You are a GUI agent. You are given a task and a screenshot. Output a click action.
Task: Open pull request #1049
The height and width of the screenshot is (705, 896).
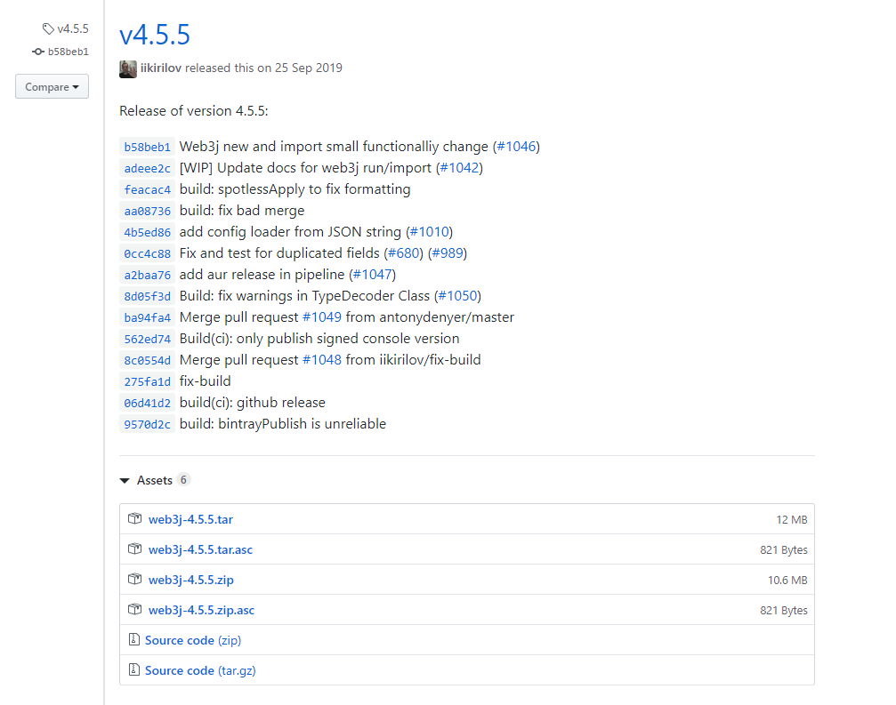coord(322,316)
